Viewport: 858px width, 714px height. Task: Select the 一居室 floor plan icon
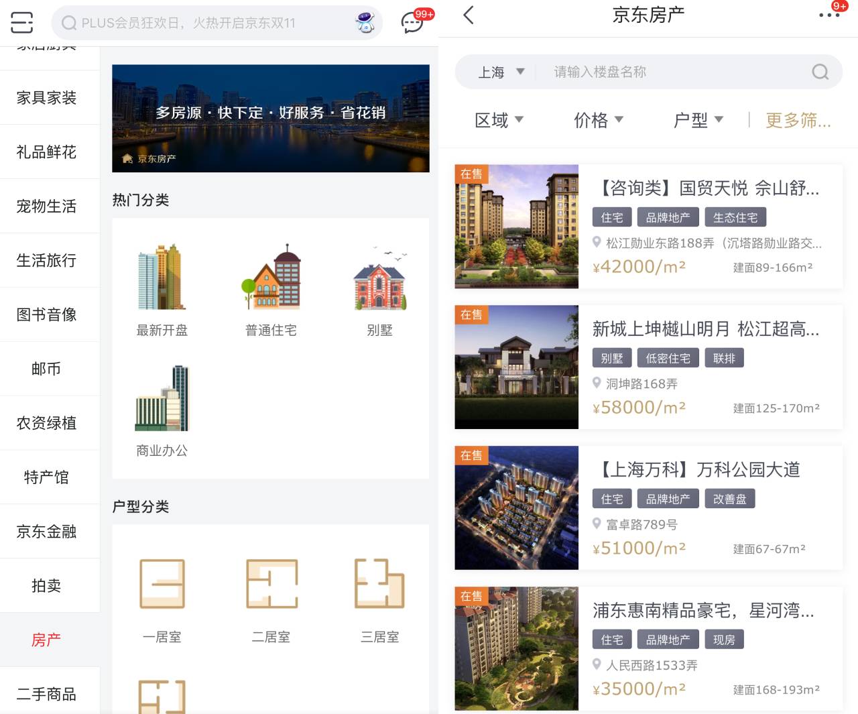tap(162, 584)
